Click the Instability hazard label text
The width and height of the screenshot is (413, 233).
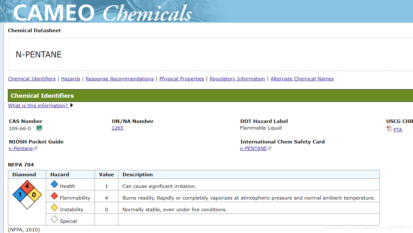click(x=72, y=210)
